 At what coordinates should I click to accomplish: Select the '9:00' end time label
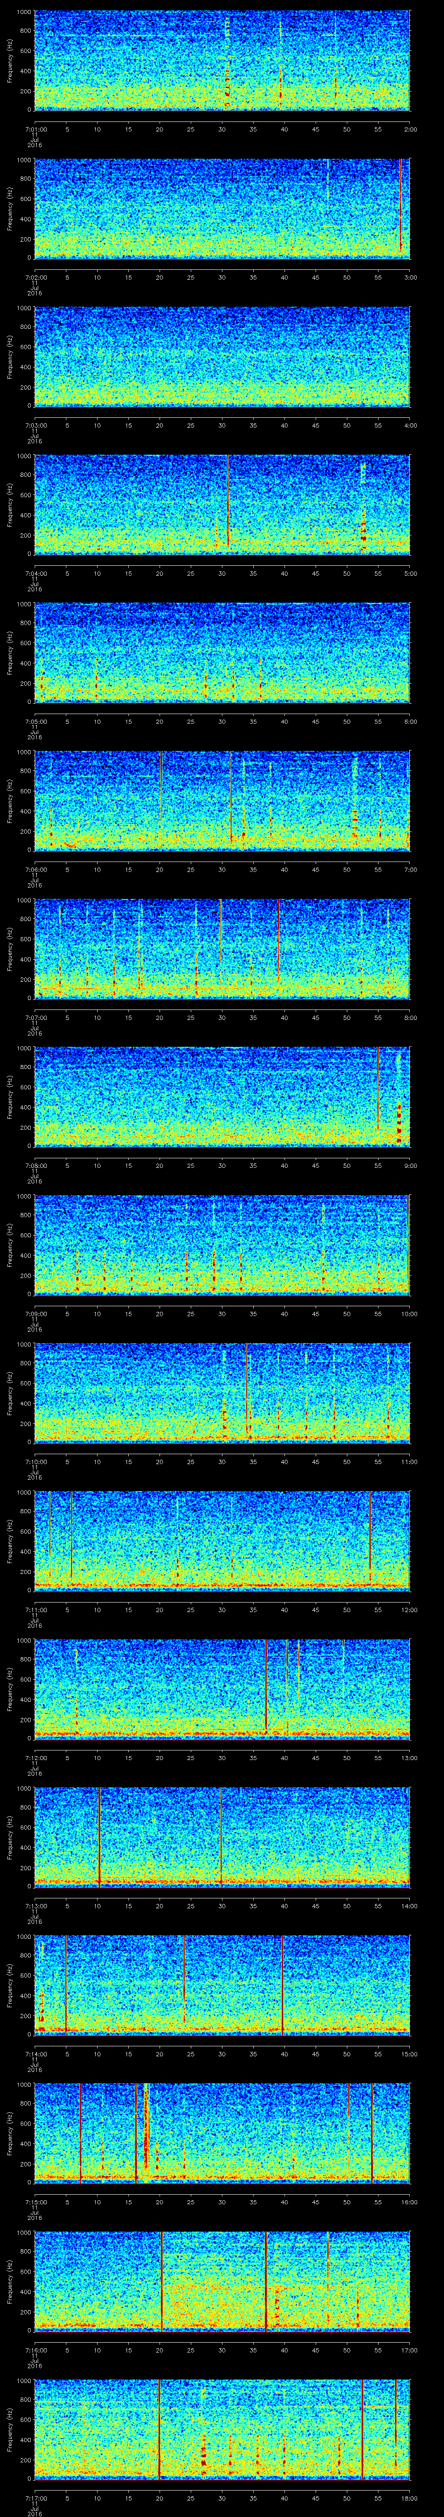tap(410, 1165)
